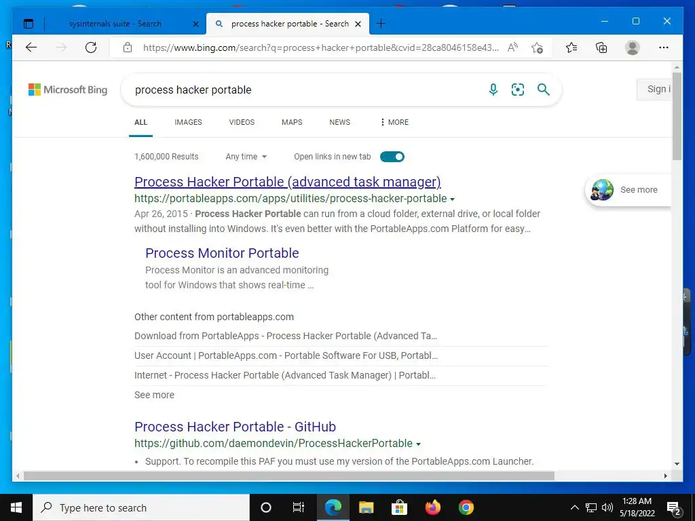695x521 pixels.
Task: Submit search with the magnifier icon
Action: [x=544, y=90]
